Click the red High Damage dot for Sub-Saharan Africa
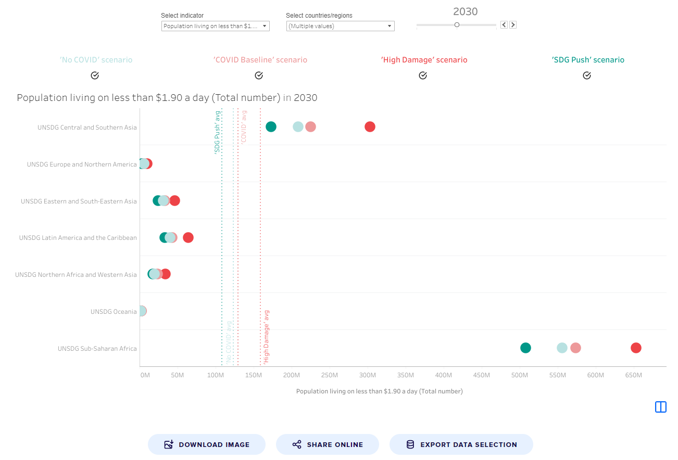This screenshot has width=678, height=460. [x=636, y=348]
